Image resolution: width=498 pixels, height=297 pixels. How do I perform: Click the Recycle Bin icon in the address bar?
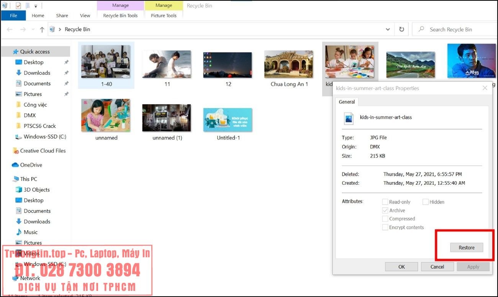[52, 29]
